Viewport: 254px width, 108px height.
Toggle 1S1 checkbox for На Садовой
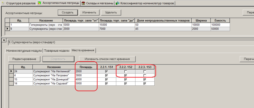[x=106, y=83]
